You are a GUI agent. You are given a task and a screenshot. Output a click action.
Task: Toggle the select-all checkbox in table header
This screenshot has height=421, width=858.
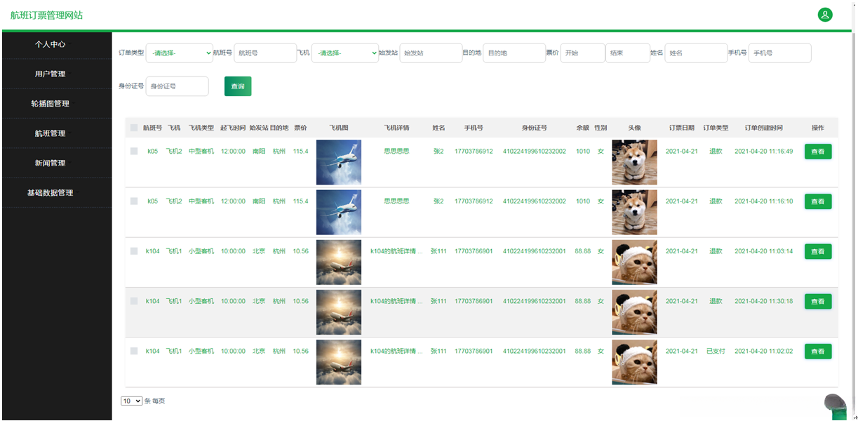(134, 128)
